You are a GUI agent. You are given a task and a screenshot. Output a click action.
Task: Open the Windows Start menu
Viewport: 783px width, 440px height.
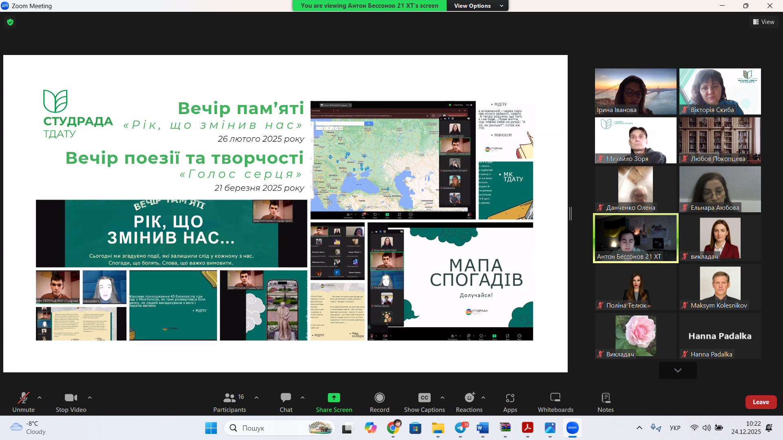(x=210, y=428)
